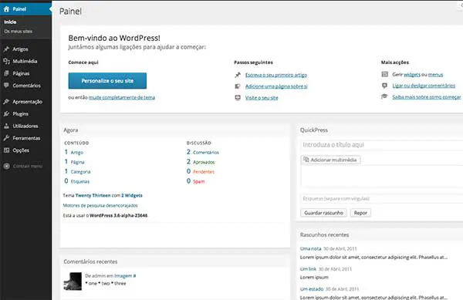Click the collapse menu arrow icon
This screenshot has width=463, height=300.
pos(6,166)
